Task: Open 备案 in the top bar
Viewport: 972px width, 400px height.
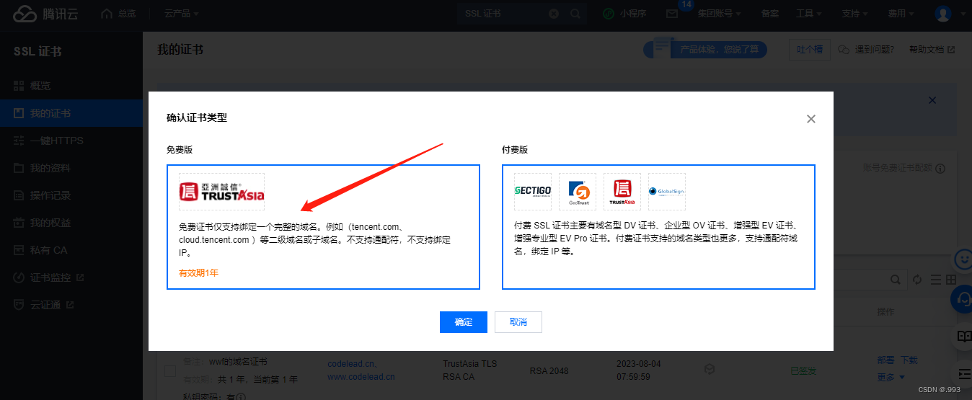Action: [770, 14]
